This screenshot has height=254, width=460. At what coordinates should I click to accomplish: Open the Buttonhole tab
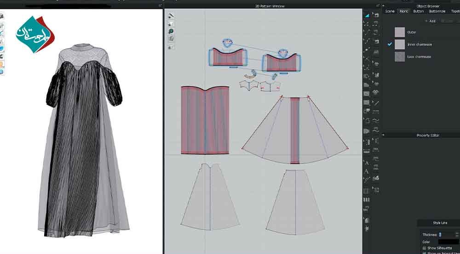click(x=437, y=11)
